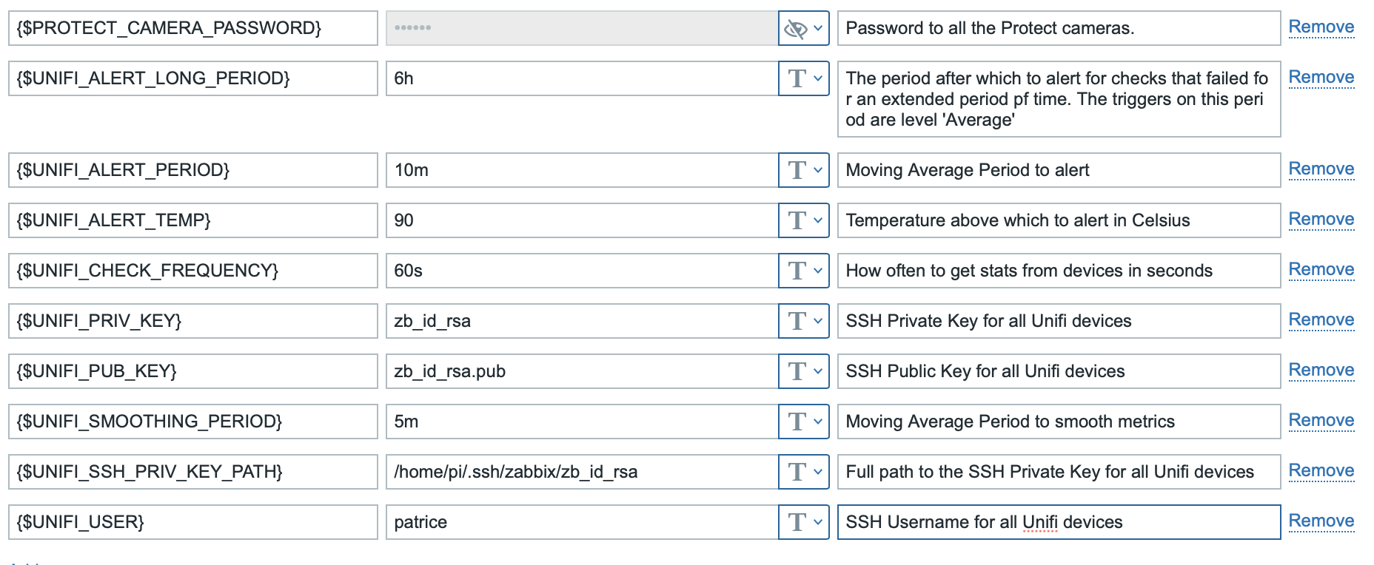Viewport: 1374px width, 565px height.
Task: Open type dropdown for PROTECT_CAMERA_PASSWORD secret value
Action: (x=803, y=28)
